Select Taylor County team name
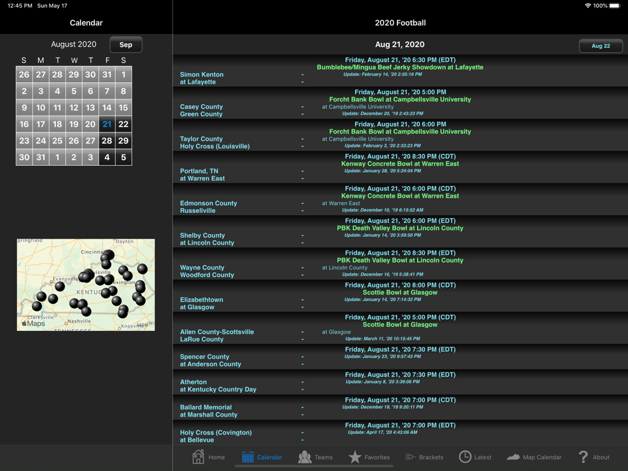This screenshot has width=628, height=471. click(x=201, y=139)
